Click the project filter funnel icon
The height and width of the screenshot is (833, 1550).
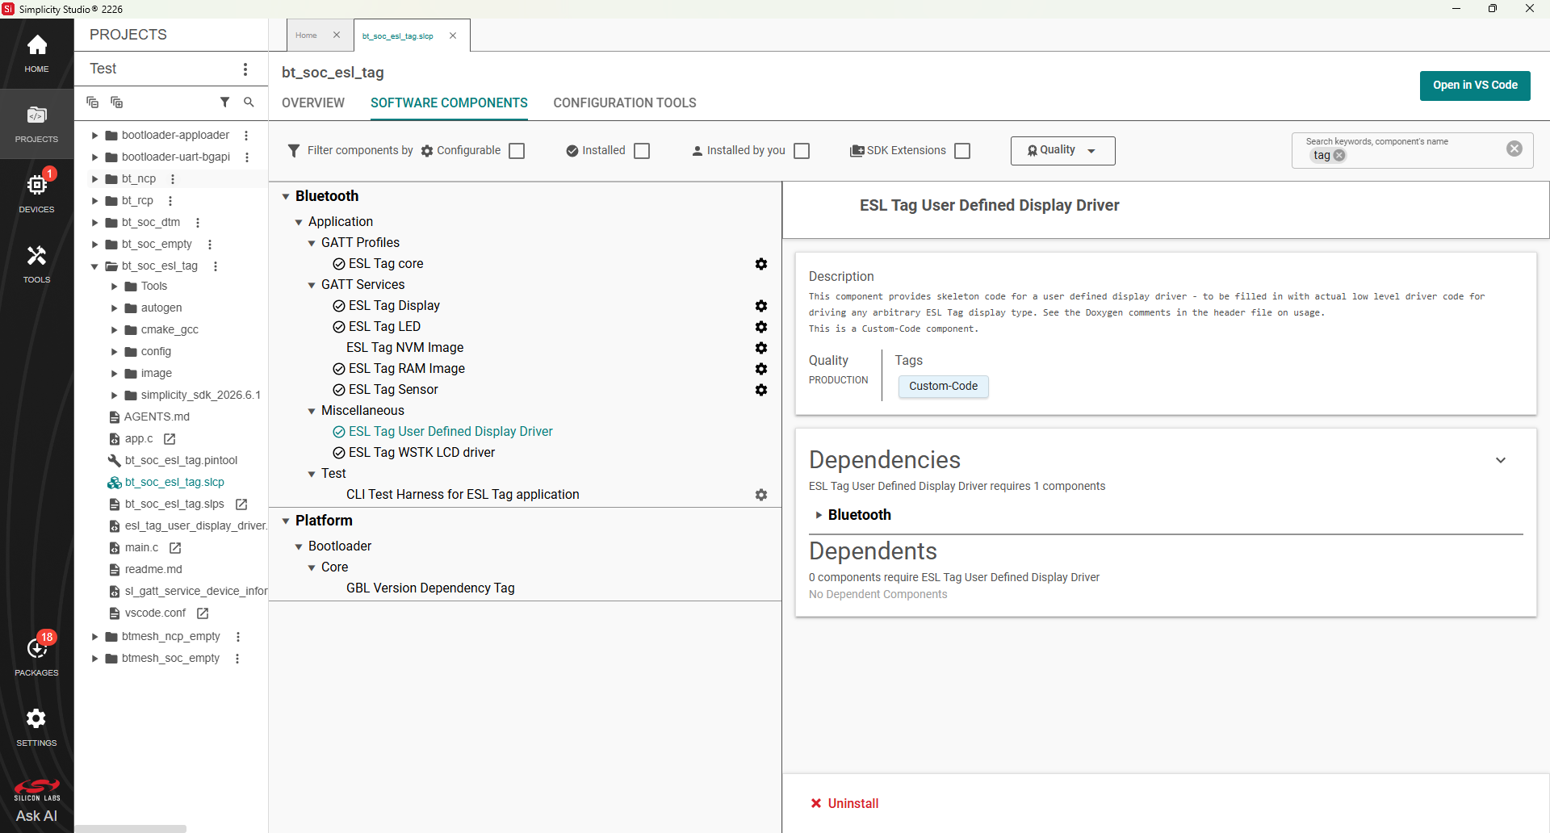coord(225,103)
